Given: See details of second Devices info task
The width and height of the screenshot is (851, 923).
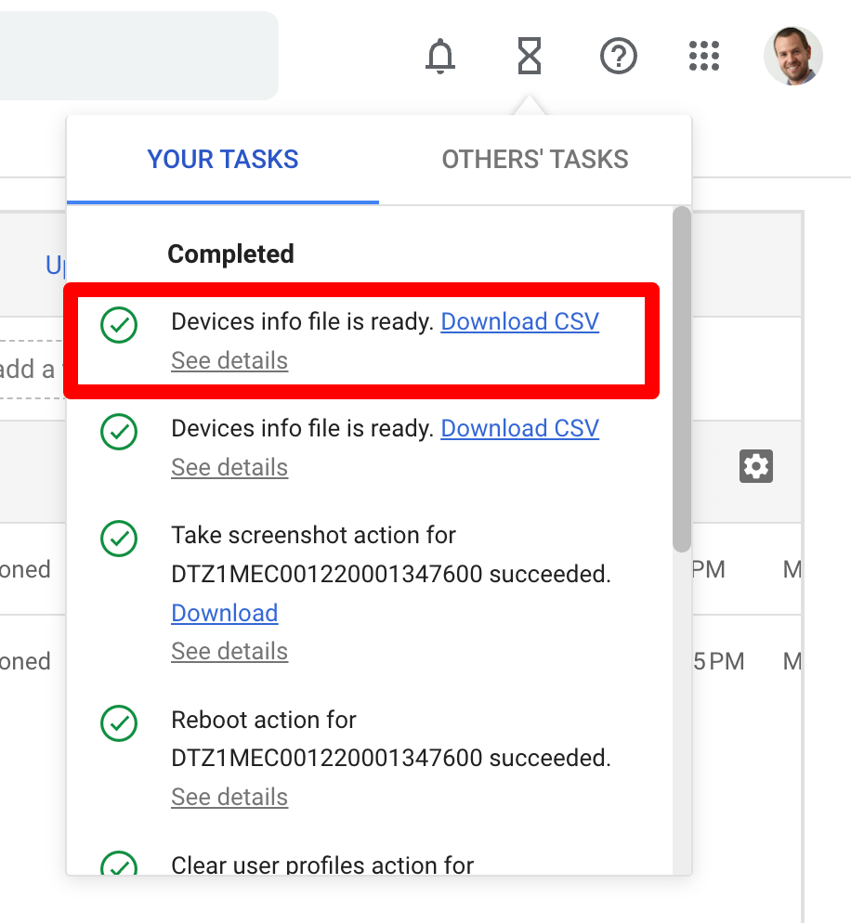Looking at the screenshot, I should click(x=229, y=467).
